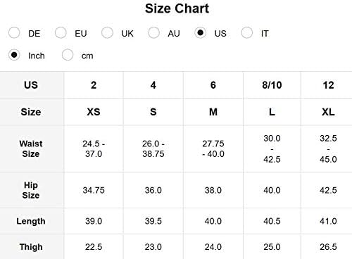Click the US size 8/10 cell
Viewport: 352px width, 259px height.
coord(272,85)
